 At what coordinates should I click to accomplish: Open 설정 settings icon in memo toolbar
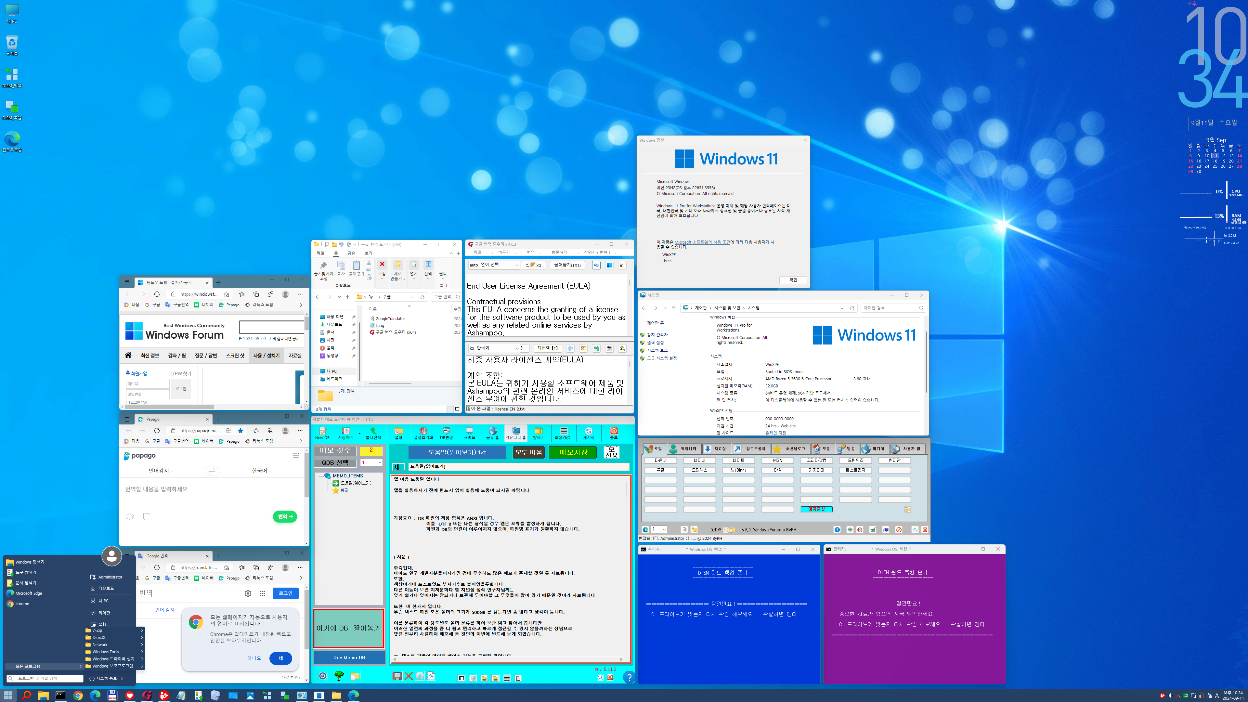(x=398, y=433)
